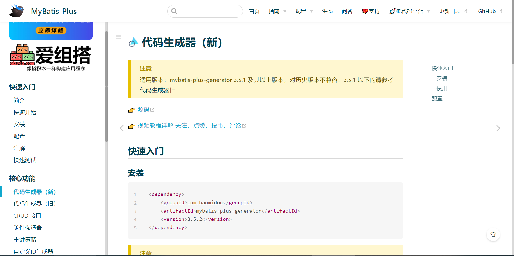Open the 更新日志 nav link
The height and width of the screenshot is (256, 514).
tap(453, 11)
